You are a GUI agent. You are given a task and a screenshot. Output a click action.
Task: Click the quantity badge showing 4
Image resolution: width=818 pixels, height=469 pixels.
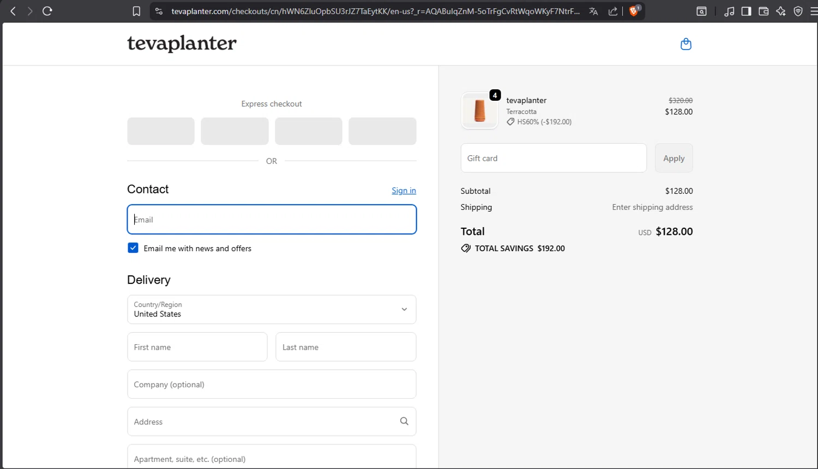click(x=495, y=95)
